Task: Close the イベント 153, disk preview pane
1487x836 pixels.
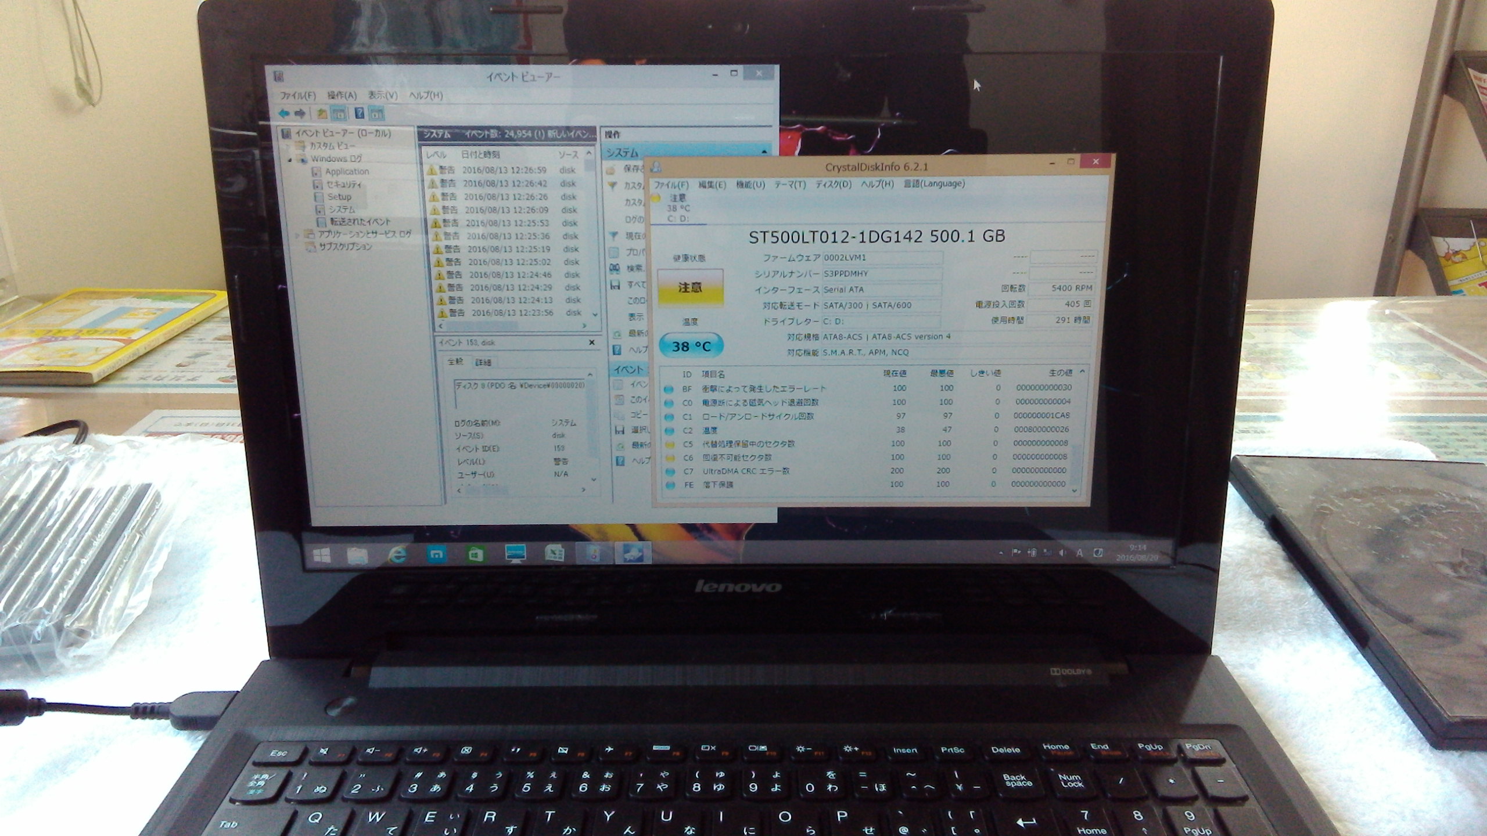Action: coord(592,343)
